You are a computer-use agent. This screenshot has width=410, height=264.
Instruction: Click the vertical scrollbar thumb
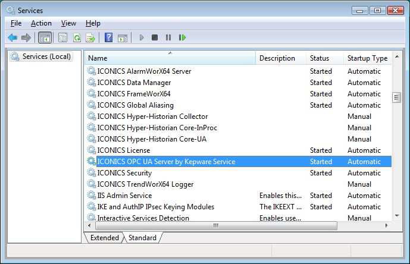[x=397, y=98]
